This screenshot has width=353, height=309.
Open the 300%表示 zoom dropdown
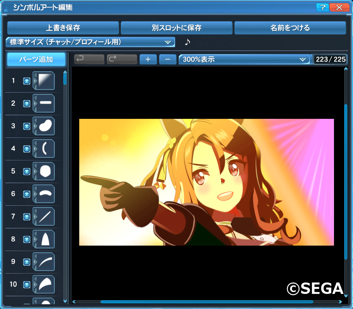click(244, 60)
